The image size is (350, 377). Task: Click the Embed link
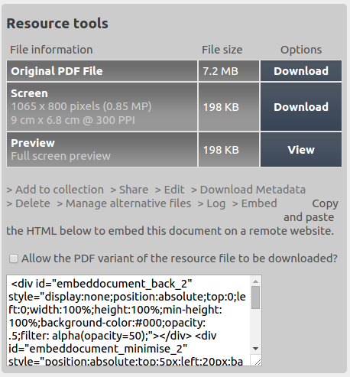(254, 203)
